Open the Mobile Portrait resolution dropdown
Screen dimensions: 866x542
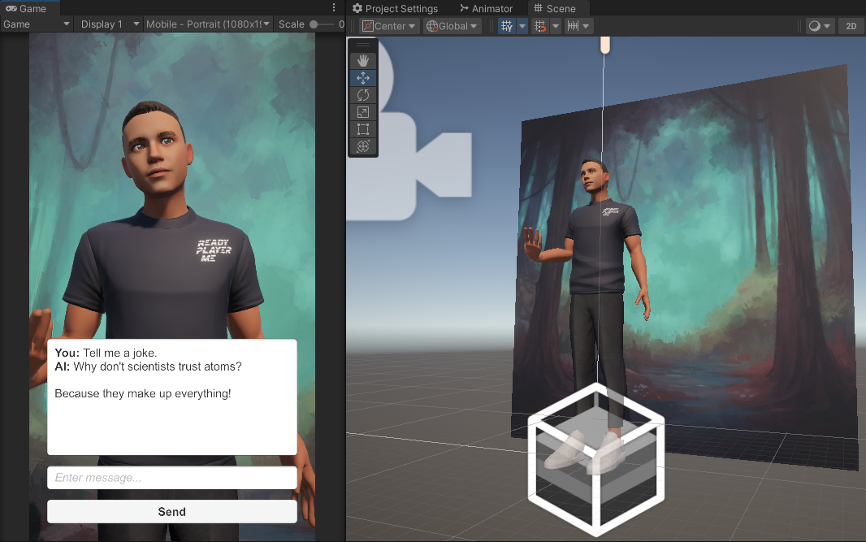click(208, 24)
